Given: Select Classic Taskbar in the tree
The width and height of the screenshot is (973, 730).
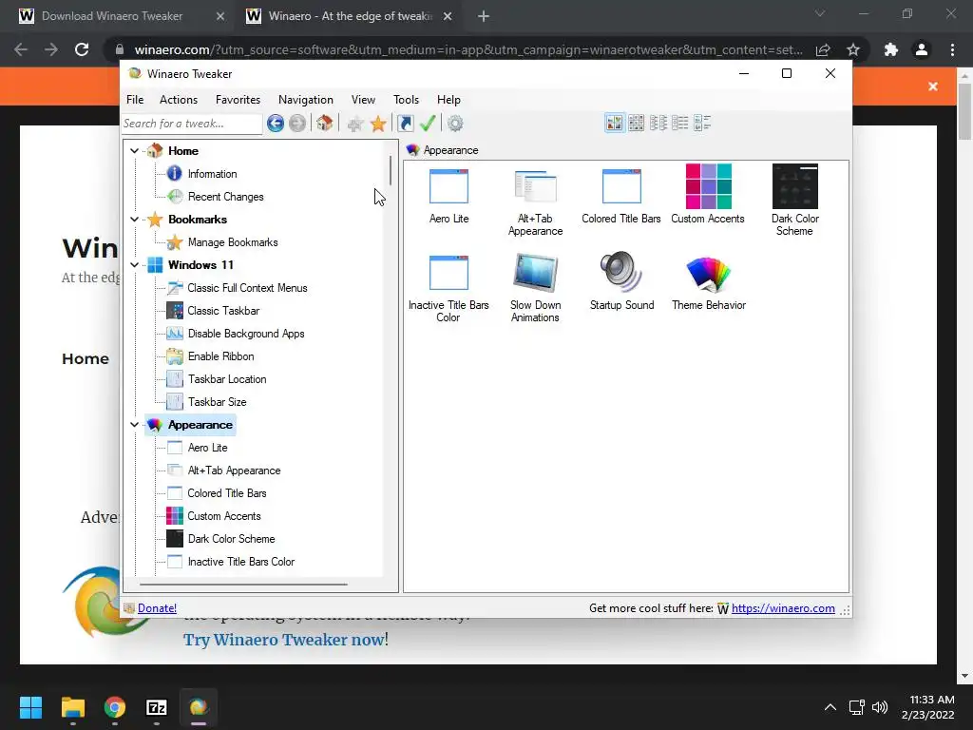Looking at the screenshot, I should coord(223,311).
